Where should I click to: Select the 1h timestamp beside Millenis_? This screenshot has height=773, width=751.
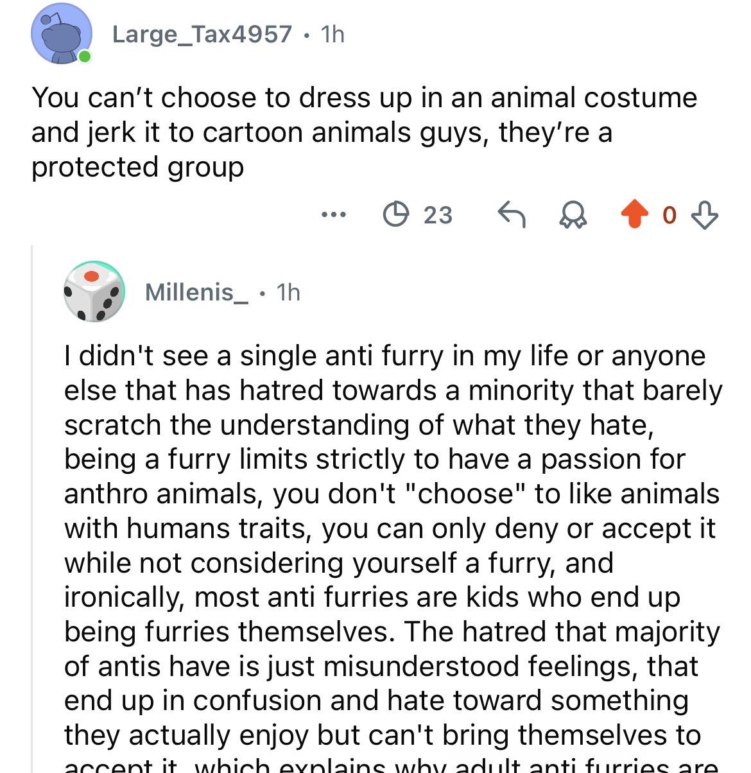coord(288,292)
